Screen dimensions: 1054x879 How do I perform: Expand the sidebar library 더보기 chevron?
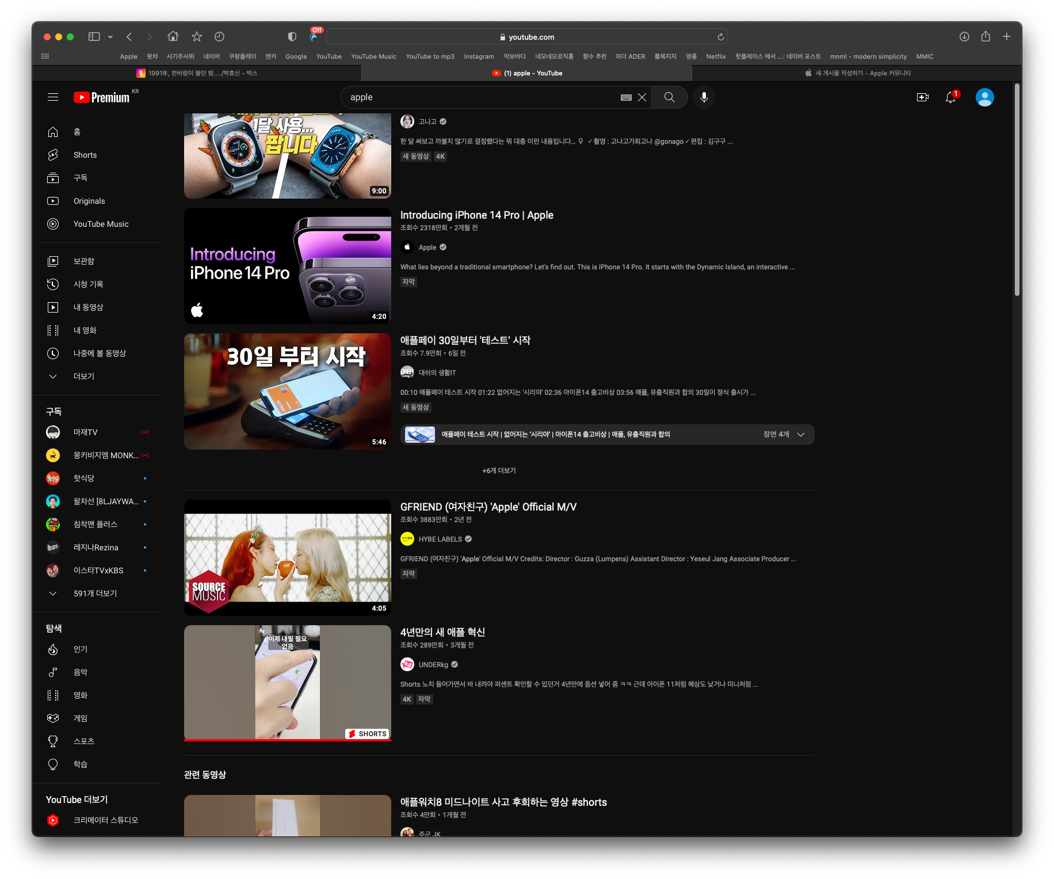pos(53,376)
